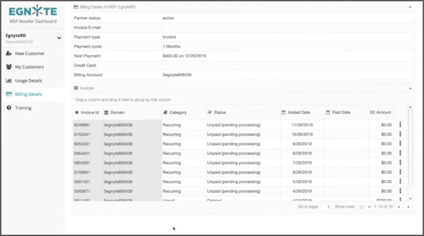The width and height of the screenshot is (424, 236).
Task: Sort by Invoice Id column header
Action: [90, 112]
